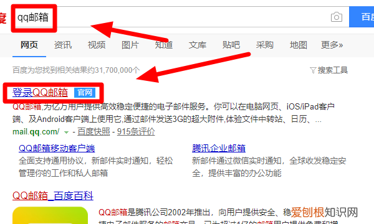
Task: Open the 贴吧 tab
Action: point(231,45)
